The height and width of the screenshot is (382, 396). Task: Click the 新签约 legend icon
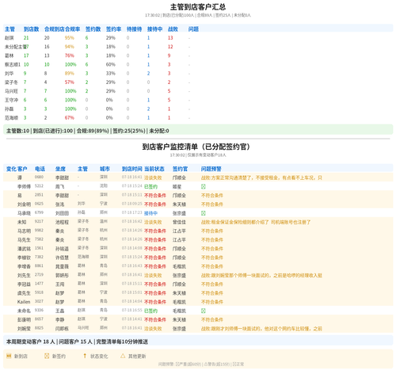coord(47,356)
